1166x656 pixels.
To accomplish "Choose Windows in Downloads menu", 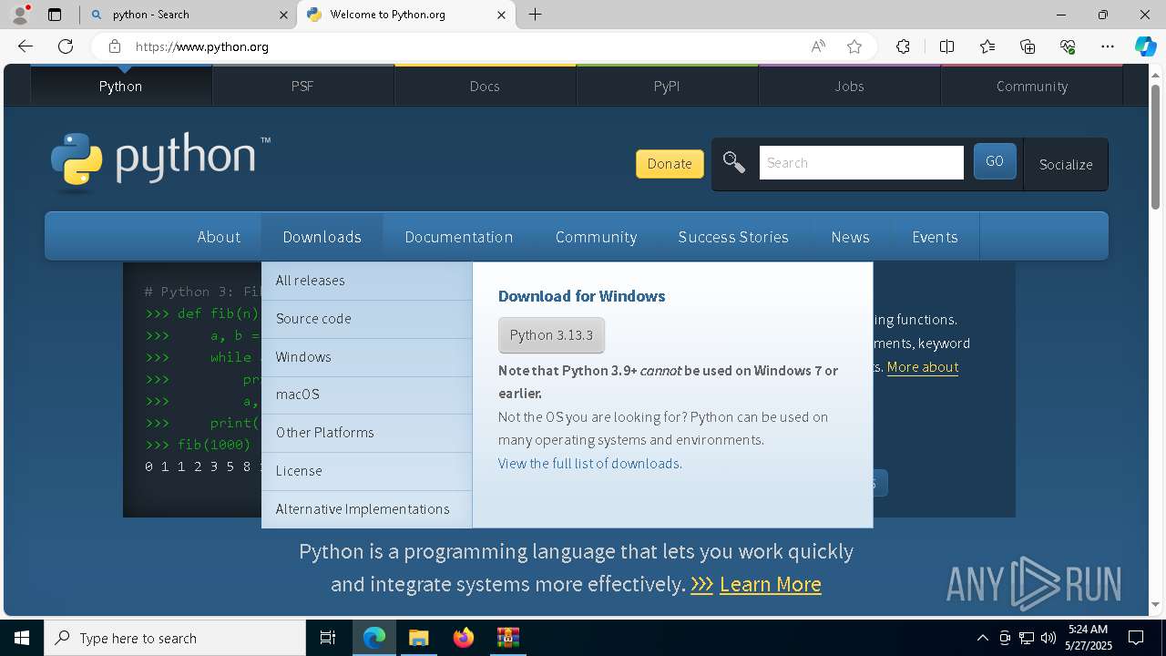I will pyautogui.click(x=366, y=357).
